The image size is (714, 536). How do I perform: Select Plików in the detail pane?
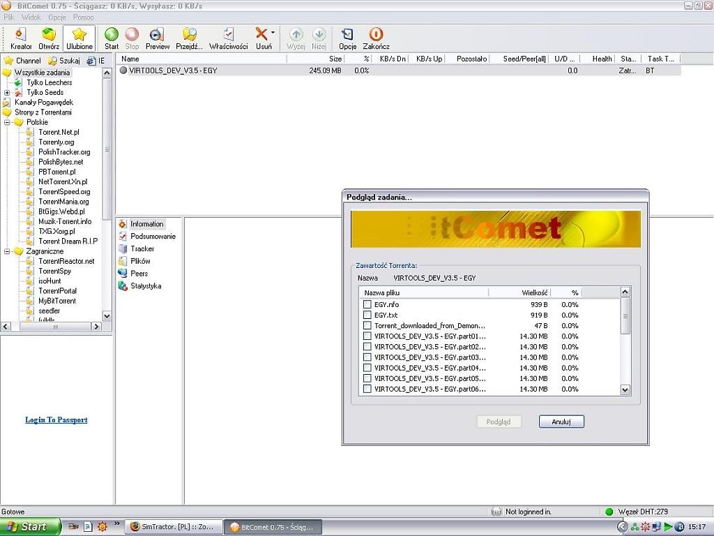(135, 261)
